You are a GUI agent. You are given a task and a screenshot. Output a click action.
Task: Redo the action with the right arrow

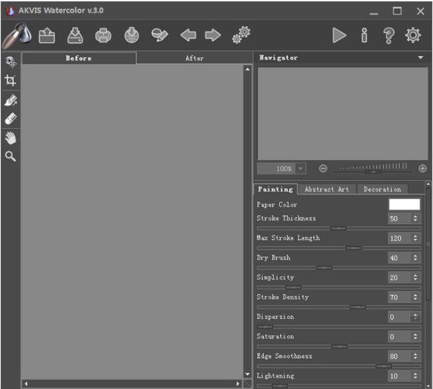click(x=213, y=35)
